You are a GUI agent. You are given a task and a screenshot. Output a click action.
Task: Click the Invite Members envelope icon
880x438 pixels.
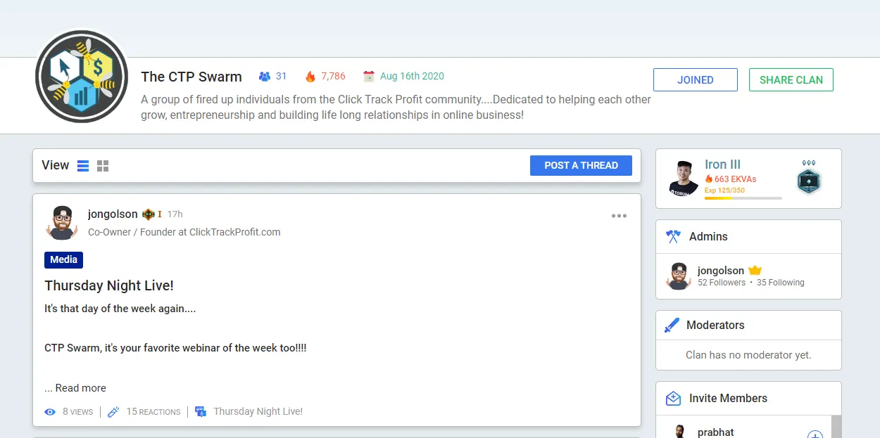tap(673, 398)
